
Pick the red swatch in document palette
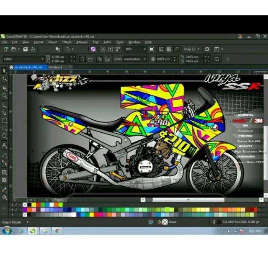[38, 205]
